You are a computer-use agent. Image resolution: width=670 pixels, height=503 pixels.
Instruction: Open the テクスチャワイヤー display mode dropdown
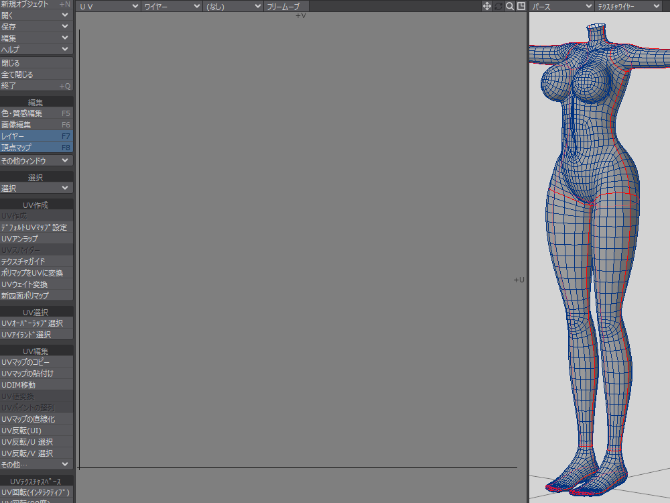[x=628, y=6]
